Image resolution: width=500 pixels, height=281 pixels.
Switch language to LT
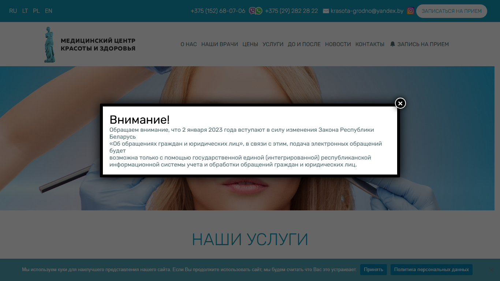pos(25,11)
